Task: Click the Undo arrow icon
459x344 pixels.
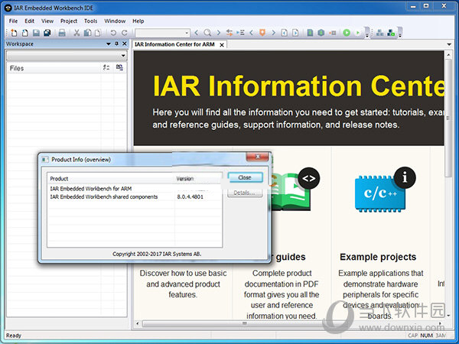Action: click(x=113, y=33)
